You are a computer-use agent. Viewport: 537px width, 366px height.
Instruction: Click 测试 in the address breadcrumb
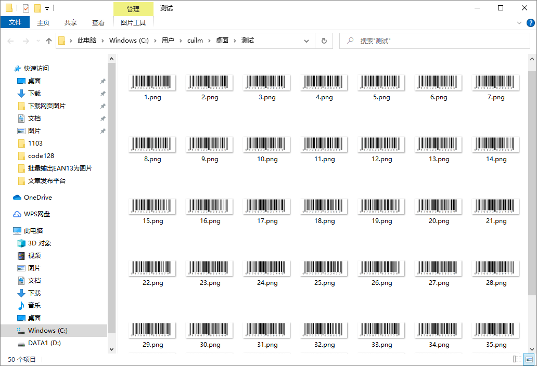[x=248, y=41]
